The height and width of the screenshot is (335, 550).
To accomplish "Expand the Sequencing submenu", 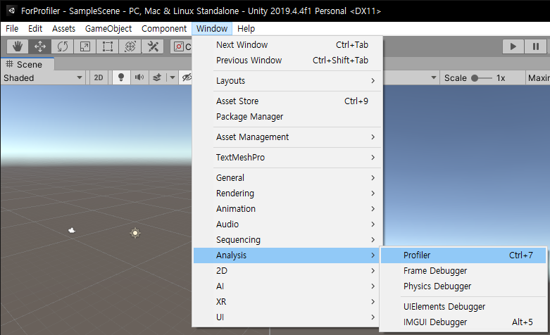I will [x=287, y=240].
